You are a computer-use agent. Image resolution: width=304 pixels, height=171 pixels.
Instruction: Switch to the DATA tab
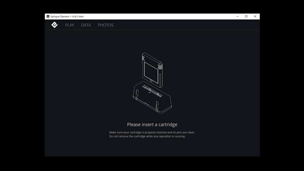[86, 25]
